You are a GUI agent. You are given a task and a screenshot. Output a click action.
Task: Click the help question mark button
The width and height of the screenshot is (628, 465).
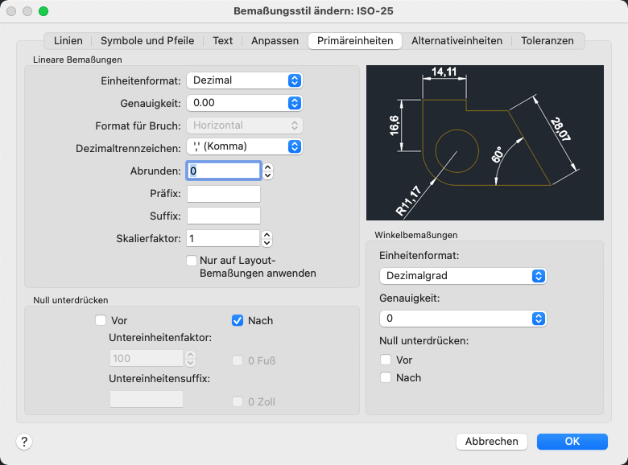[24, 442]
